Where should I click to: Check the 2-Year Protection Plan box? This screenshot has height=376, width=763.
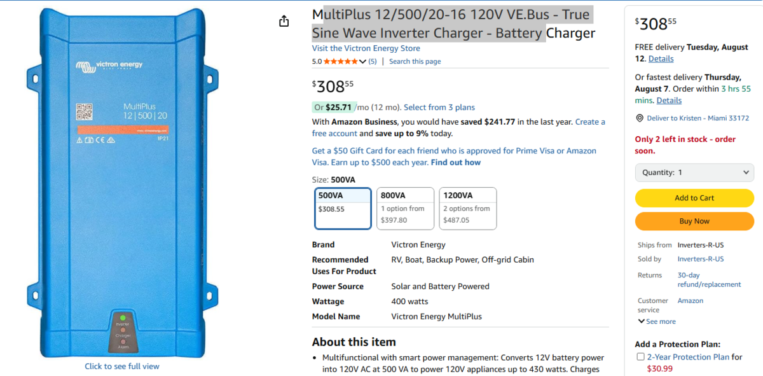tap(640, 357)
